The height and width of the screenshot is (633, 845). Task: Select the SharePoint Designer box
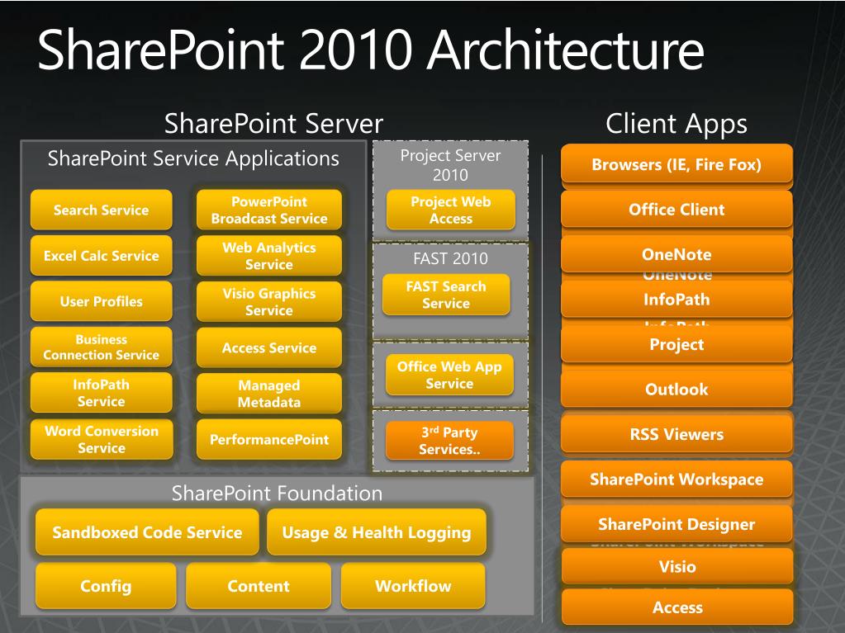tap(676, 523)
